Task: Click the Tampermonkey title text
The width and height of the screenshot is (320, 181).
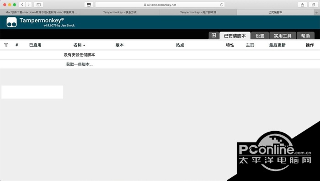Action: pos(42,21)
